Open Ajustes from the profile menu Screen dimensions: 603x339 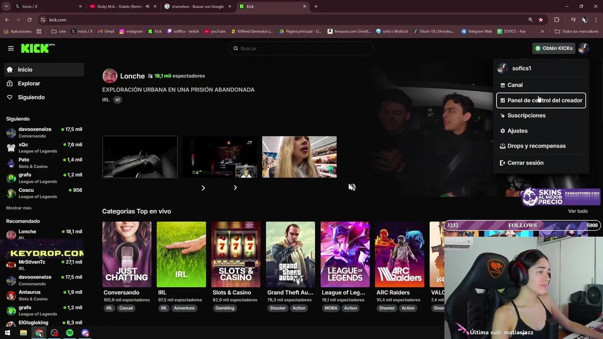pyautogui.click(x=541, y=130)
